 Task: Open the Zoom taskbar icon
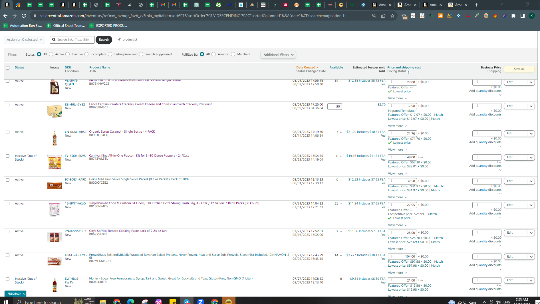point(201,301)
